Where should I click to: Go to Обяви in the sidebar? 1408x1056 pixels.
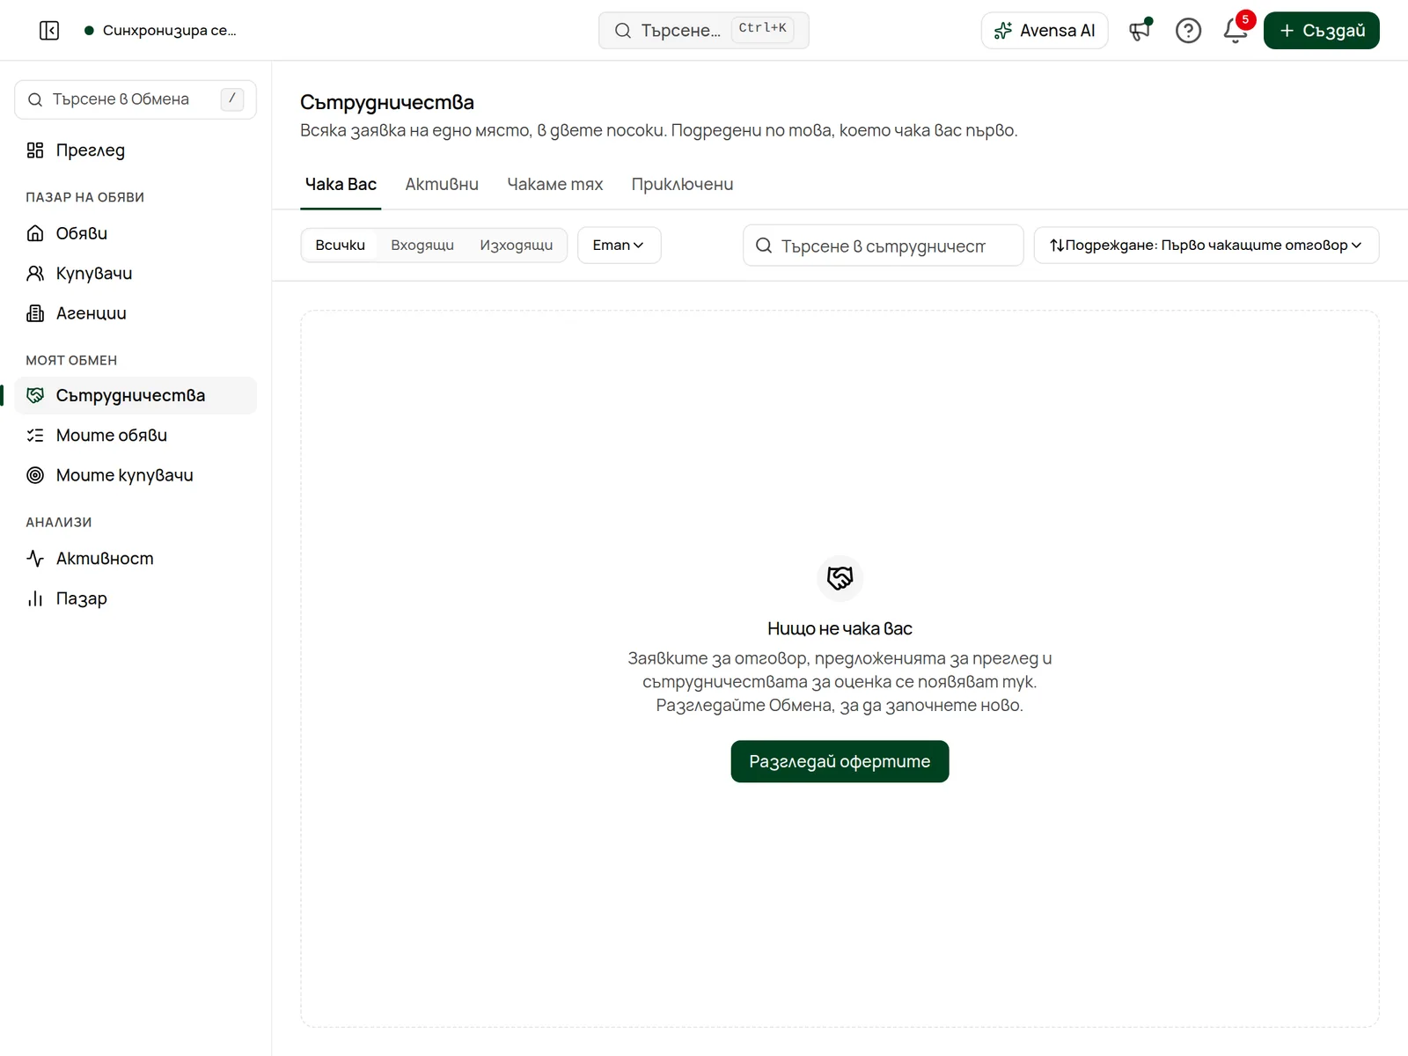coord(136,233)
